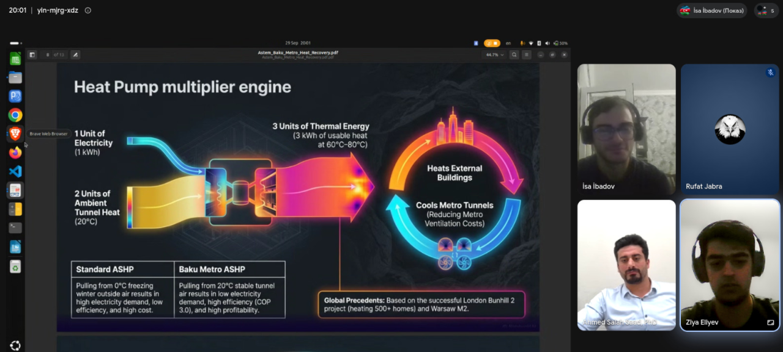Screen dimensions: 783x352
Task: Click the İsa İbadov presenter chip
Action: click(711, 10)
